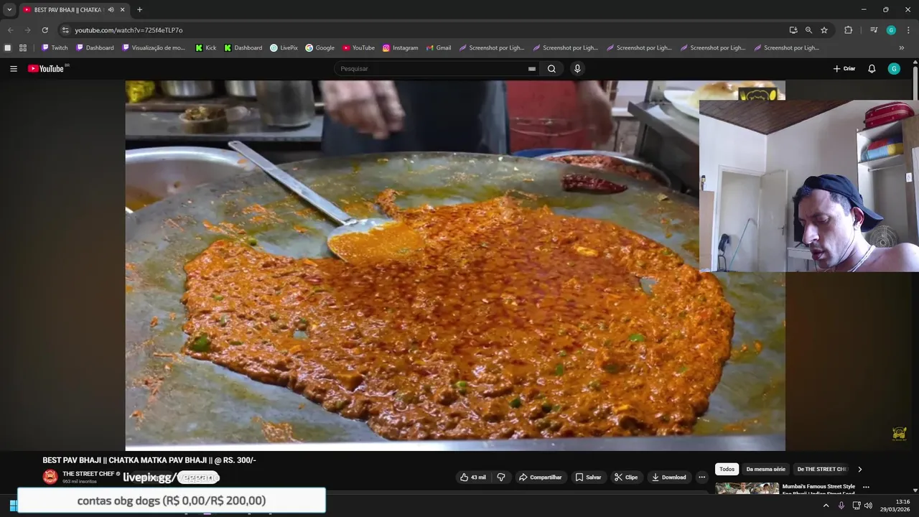Open the YouTube guide hamburger menu
This screenshot has width=919, height=517.
point(14,69)
